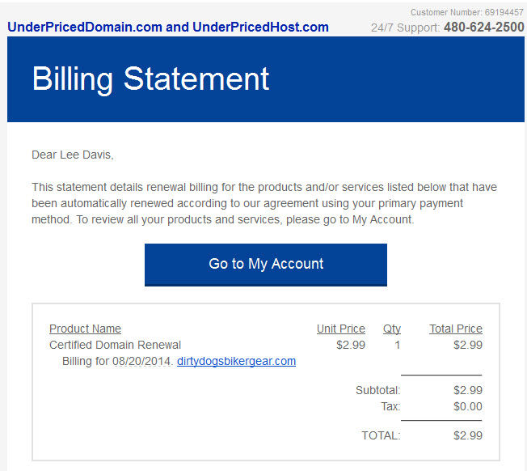Click the quantity value 1

coord(397,345)
